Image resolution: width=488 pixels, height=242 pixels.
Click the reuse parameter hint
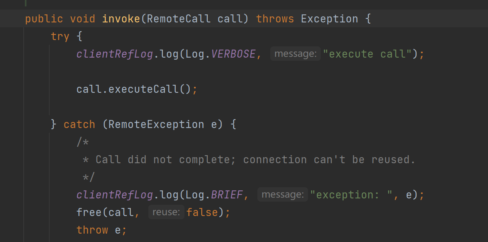click(166, 212)
